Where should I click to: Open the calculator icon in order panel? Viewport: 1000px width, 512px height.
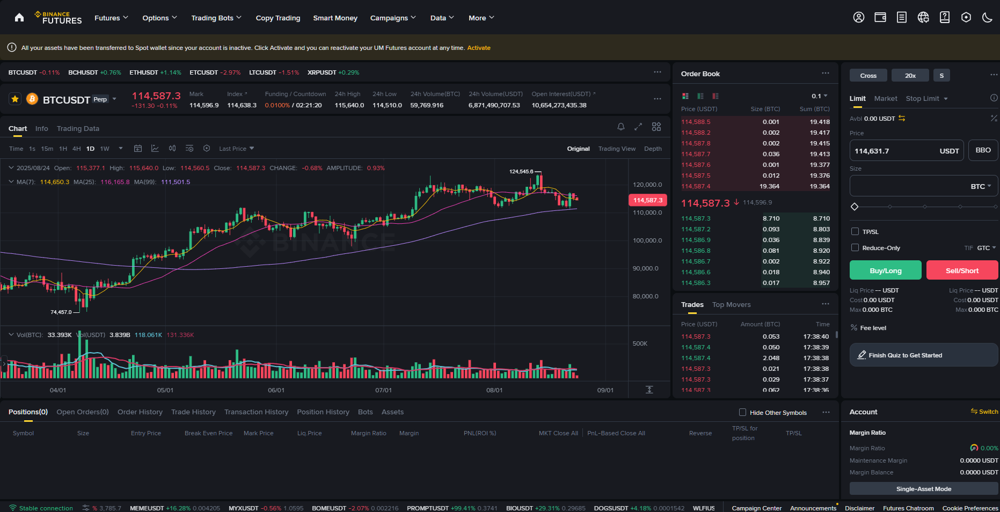(x=994, y=118)
